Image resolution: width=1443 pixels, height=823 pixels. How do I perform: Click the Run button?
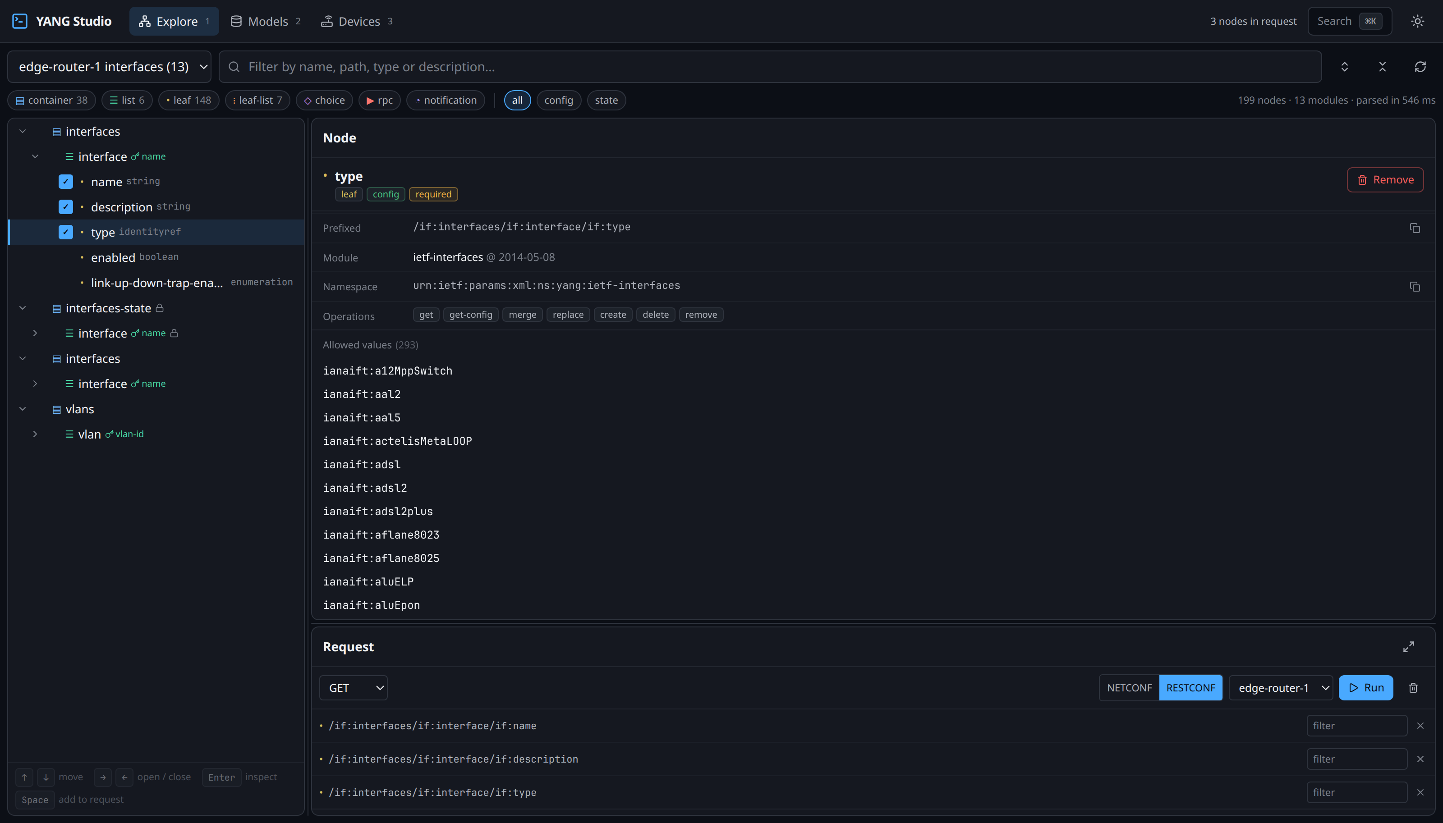coord(1365,688)
